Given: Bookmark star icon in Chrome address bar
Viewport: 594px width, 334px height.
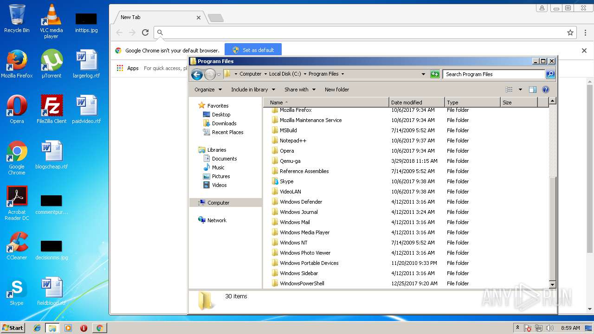Looking at the screenshot, I should pyautogui.click(x=570, y=32).
